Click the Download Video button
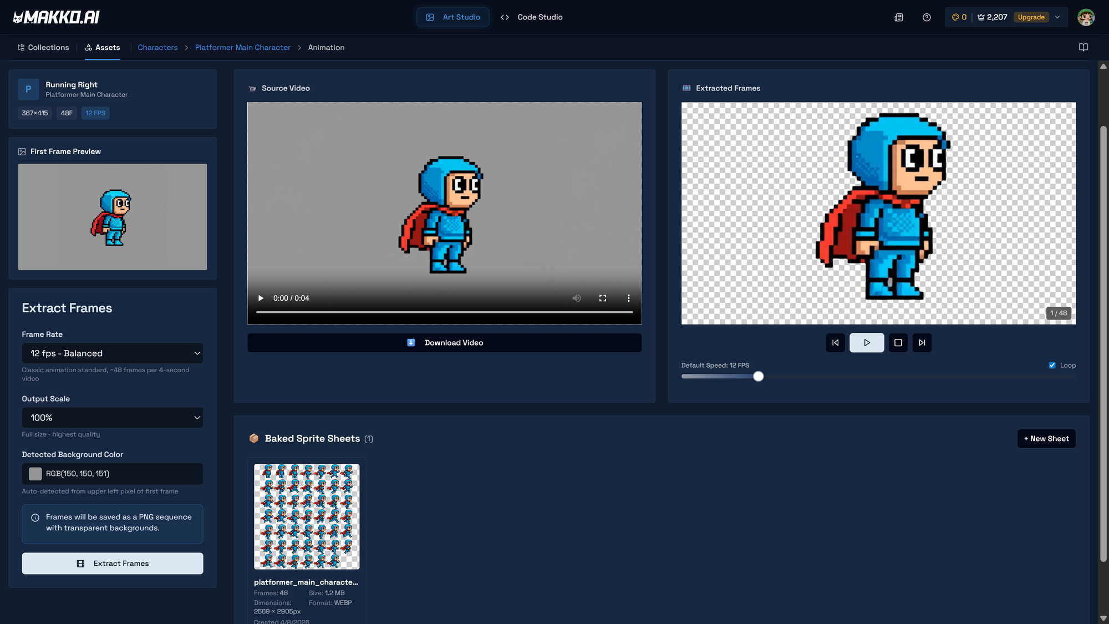This screenshot has height=624, width=1109. (x=444, y=343)
